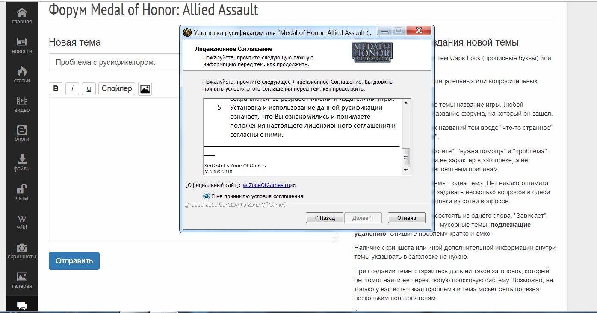Click the license text scrollbar down arrow
The height and width of the screenshot is (313, 597).
pyautogui.click(x=406, y=170)
